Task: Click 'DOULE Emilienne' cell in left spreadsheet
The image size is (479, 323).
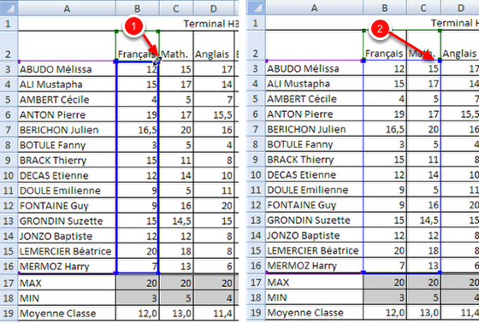Action: (67, 191)
